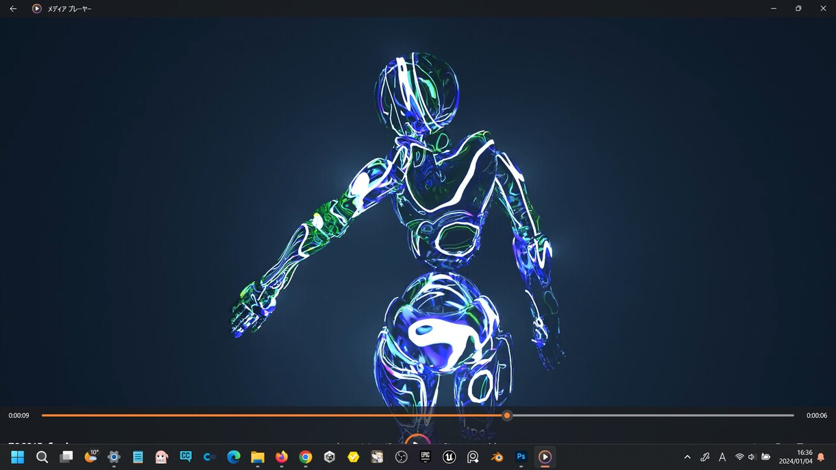Screen dimensions: 836x470
Task: Click the Media Player app icon in the title bar
Action: point(37,9)
